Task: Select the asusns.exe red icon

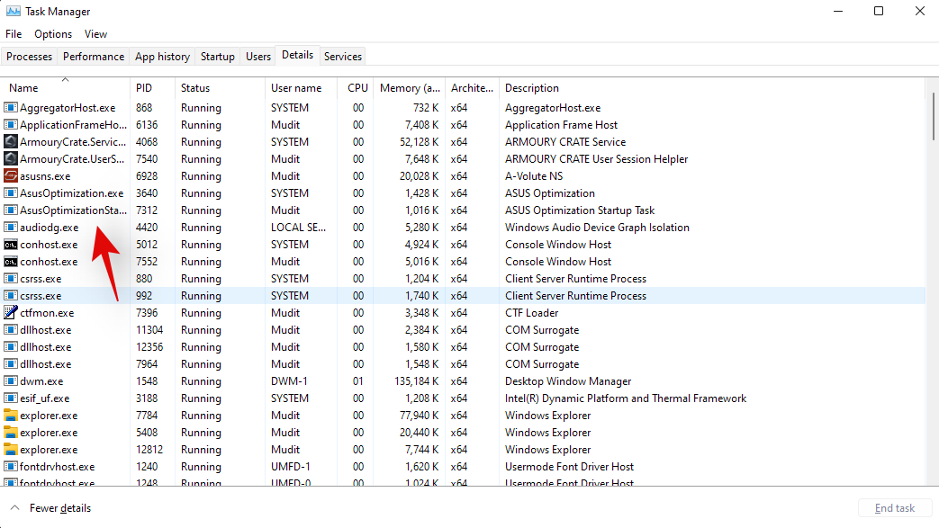Action: tap(11, 176)
